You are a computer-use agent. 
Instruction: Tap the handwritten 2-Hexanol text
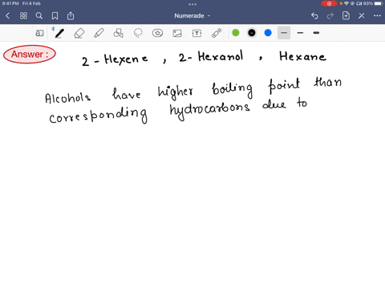pos(211,56)
